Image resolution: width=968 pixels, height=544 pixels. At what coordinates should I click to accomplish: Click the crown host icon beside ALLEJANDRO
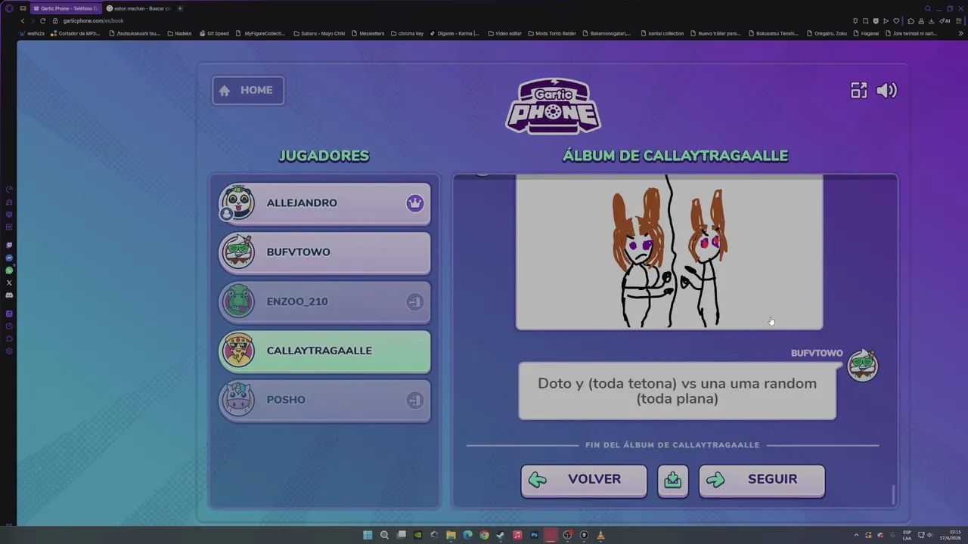[414, 203]
